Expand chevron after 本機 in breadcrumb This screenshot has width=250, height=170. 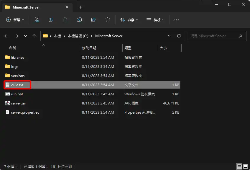pos(64,36)
